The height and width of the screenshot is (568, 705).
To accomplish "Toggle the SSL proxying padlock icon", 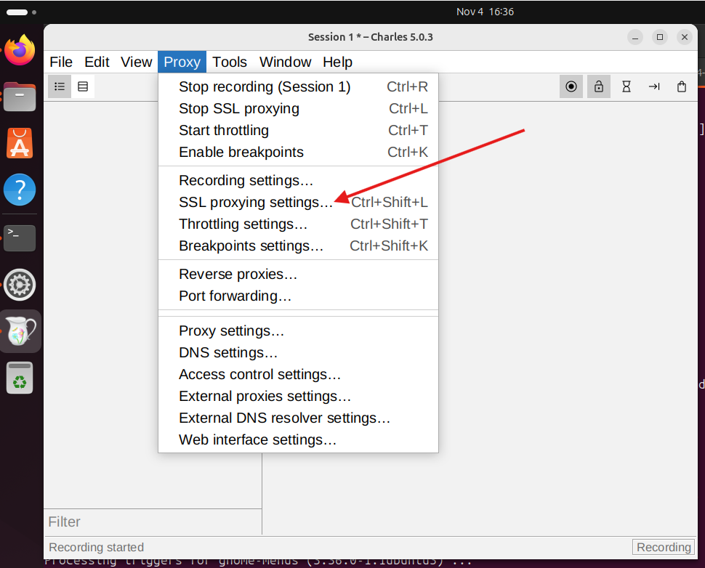I will pyautogui.click(x=599, y=87).
